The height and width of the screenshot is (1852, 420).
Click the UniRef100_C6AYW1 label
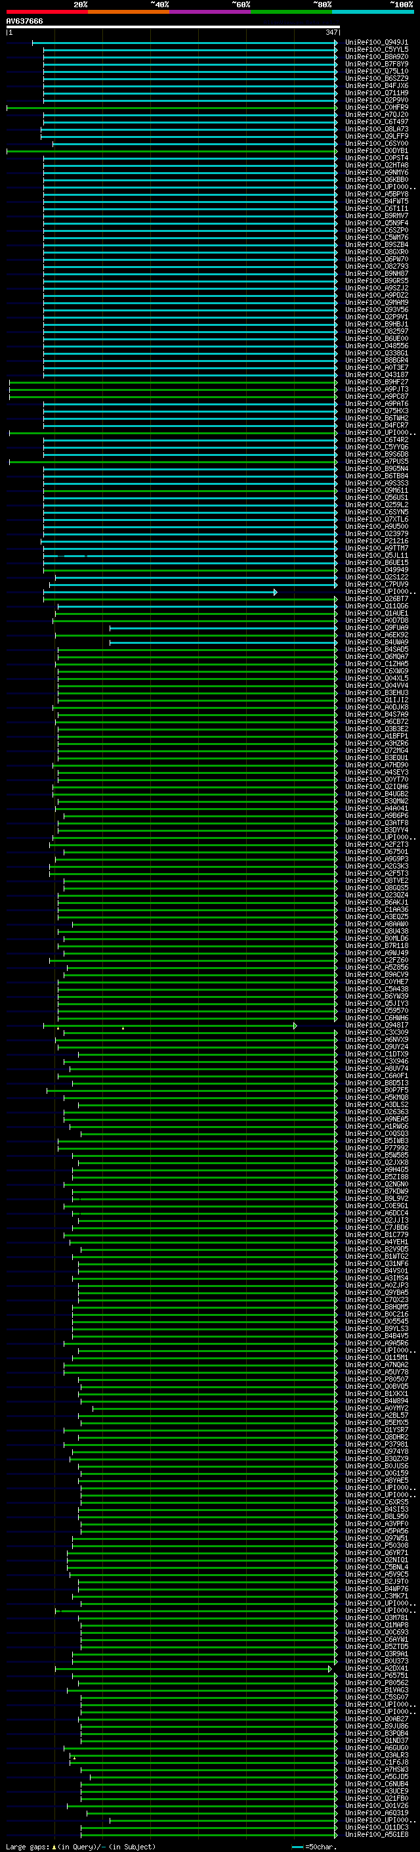[x=377, y=1639]
